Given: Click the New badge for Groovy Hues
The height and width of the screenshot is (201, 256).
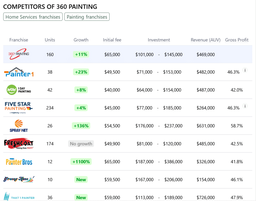Looking at the screenshot, I should point(81,179).
